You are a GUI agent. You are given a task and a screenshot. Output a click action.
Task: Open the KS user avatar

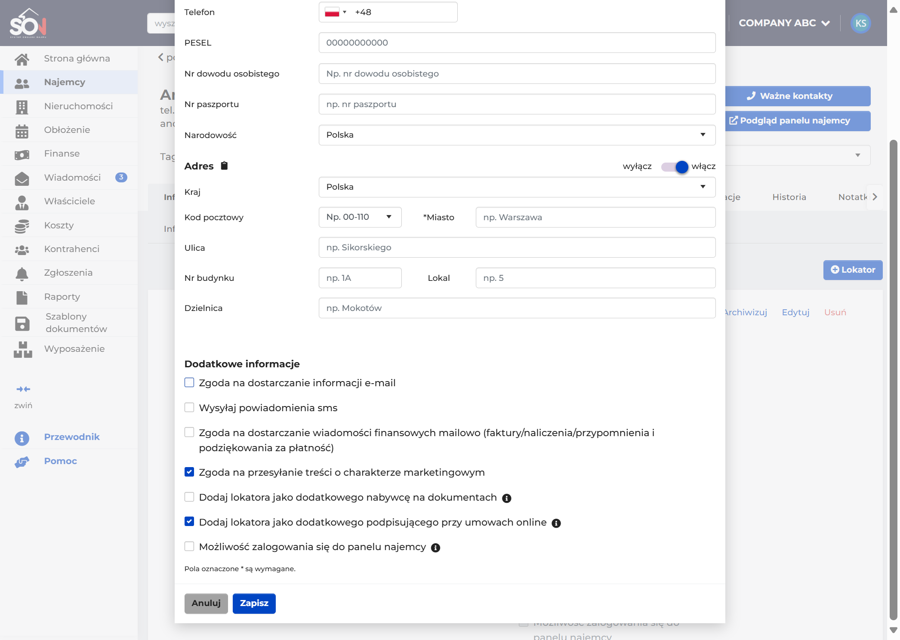pyautogui.click(x=860, y=23)
